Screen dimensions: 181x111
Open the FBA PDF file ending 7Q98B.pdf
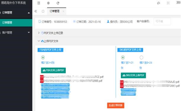73,81
